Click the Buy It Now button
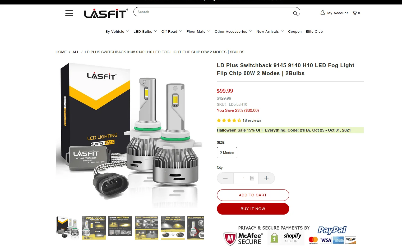Image resolution: width=402 pixels, height=247 pixels. click(253, 209)
